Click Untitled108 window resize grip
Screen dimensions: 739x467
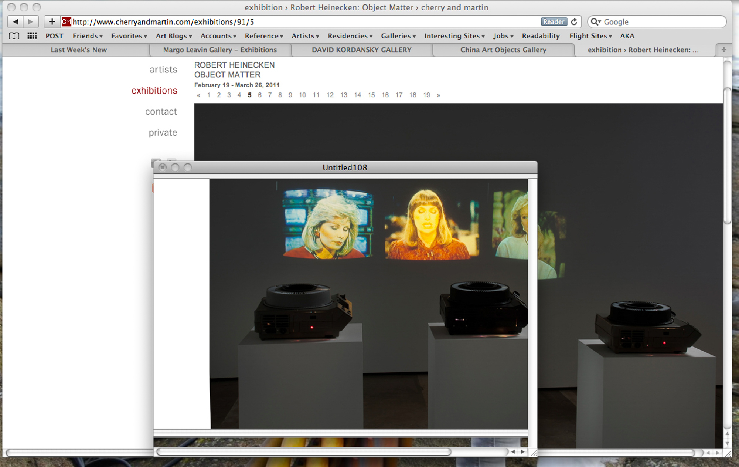[x=533, y=452]
